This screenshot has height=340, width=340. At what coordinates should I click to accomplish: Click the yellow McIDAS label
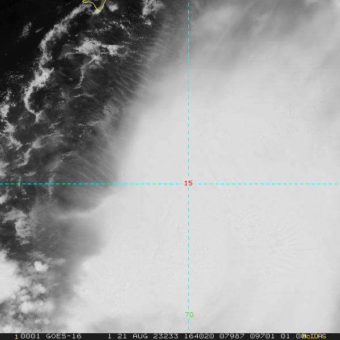pyautogui.click(x=314, y=336)
